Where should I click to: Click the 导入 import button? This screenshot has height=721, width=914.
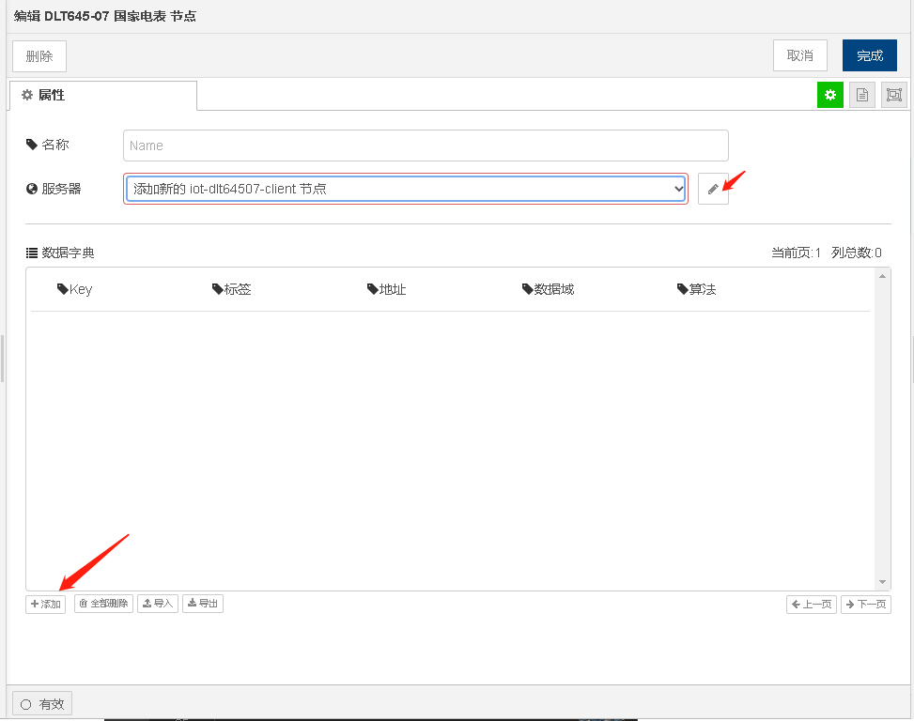click(158, 604)
